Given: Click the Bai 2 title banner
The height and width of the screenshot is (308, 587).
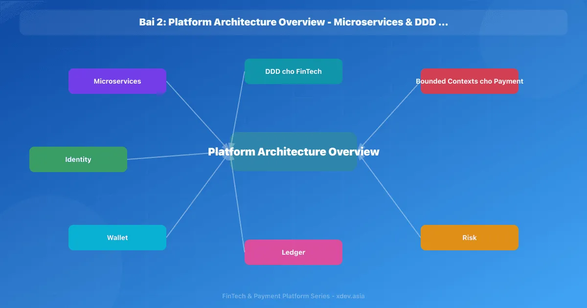Looking at the screenshot, I should 293,22.
